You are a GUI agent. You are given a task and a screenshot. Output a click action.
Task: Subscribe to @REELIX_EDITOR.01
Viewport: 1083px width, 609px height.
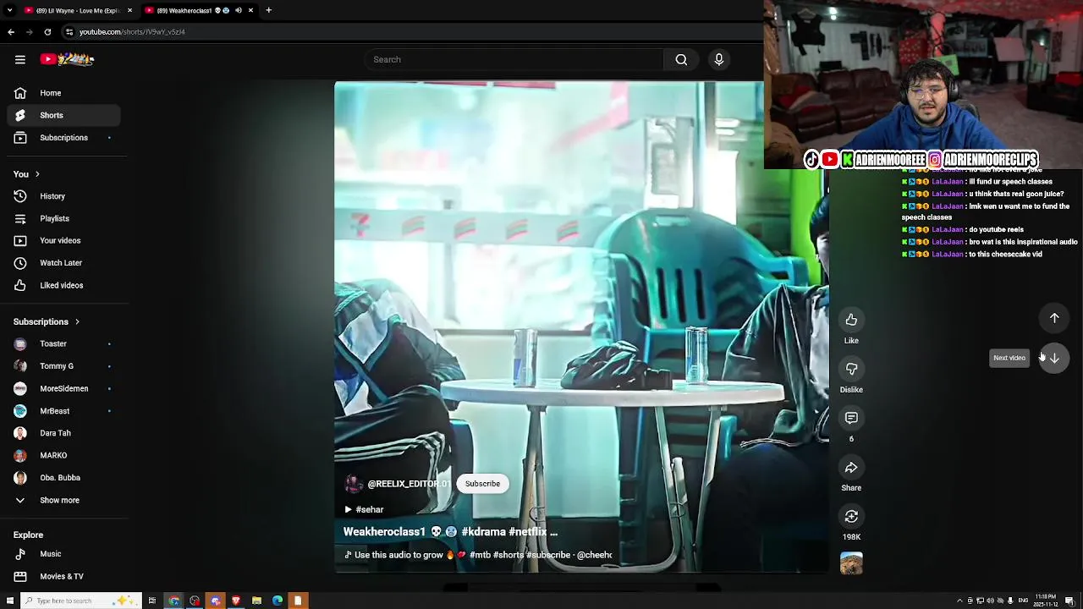point(482,484)
